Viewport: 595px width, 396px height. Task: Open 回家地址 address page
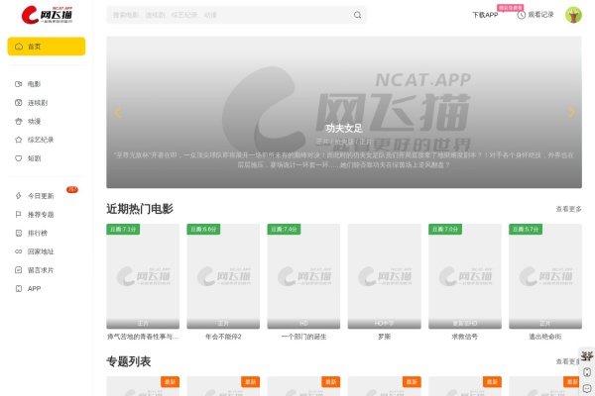point(41,251)
